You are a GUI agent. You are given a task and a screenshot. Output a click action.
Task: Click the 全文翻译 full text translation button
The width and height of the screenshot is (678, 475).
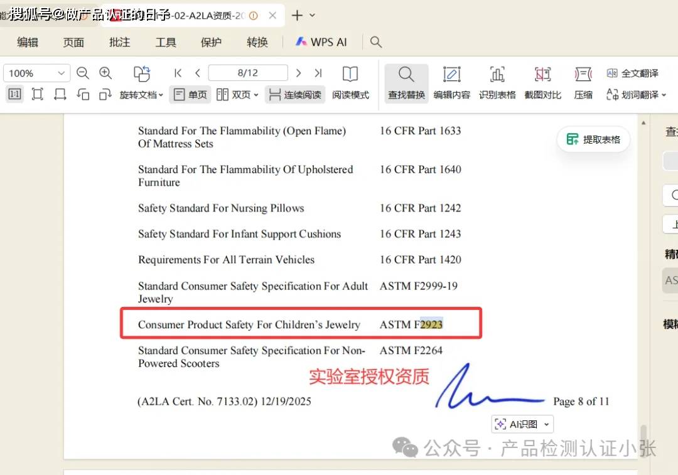[633, 73]
